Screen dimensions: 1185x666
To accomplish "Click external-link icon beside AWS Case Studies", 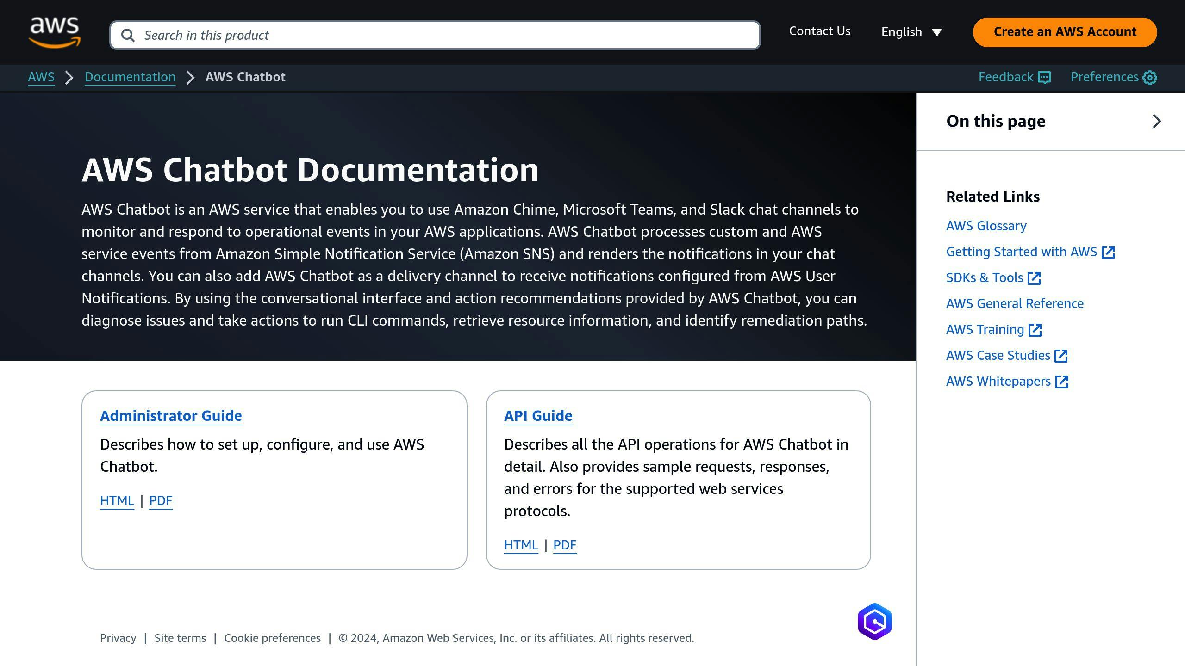I will 1061,356.
